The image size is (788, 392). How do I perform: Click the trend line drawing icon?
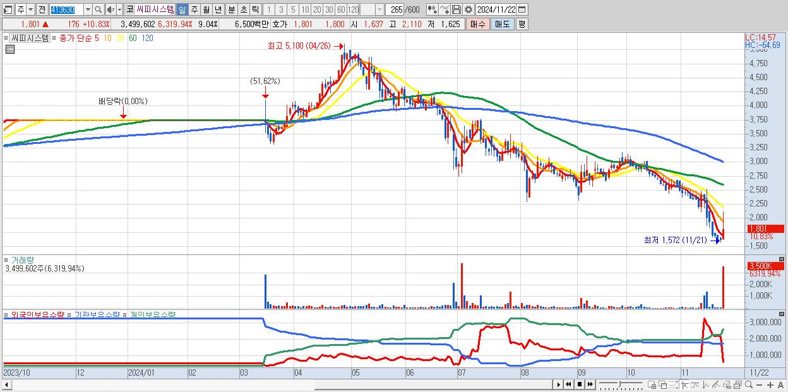695,385
